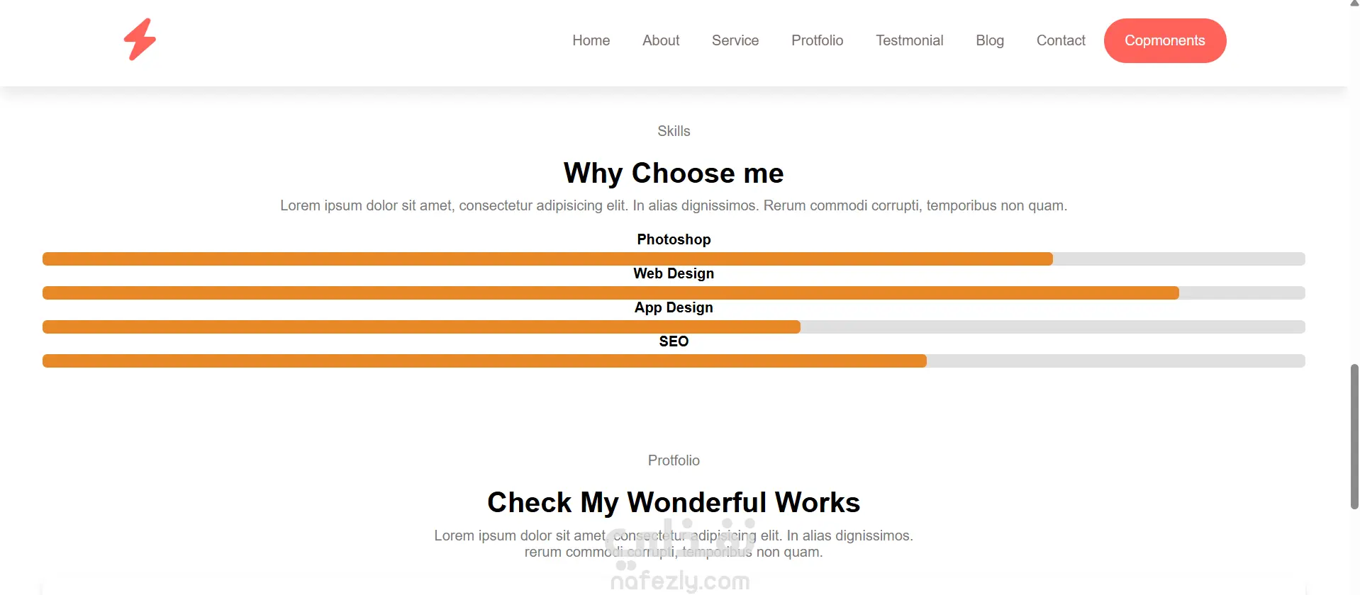The width and height of the screenshot is (1360, 595).
Task: Click the Photoshop skill progress bar
Action: [674, 259]
